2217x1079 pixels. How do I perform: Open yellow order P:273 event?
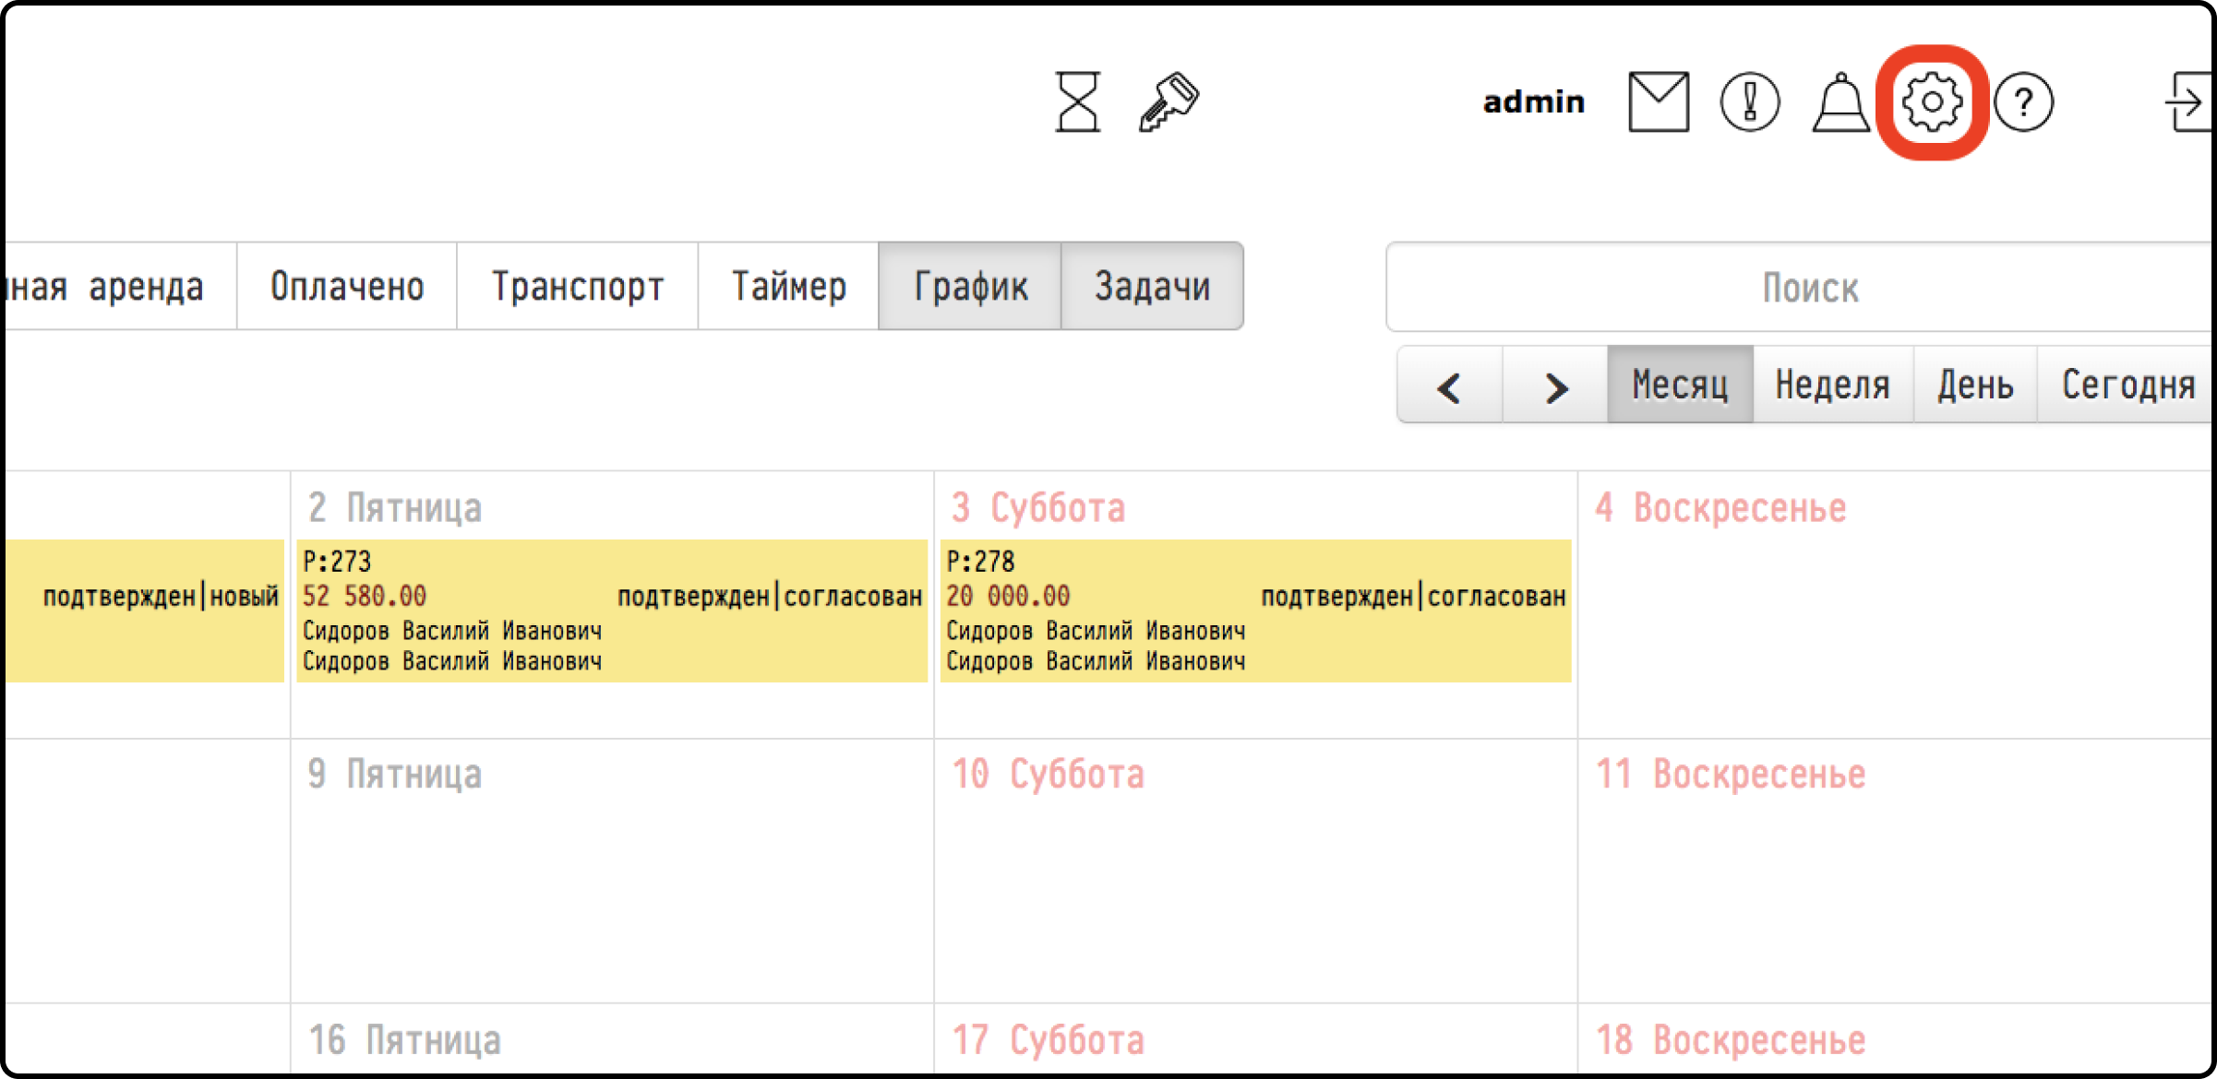(611, 611)
